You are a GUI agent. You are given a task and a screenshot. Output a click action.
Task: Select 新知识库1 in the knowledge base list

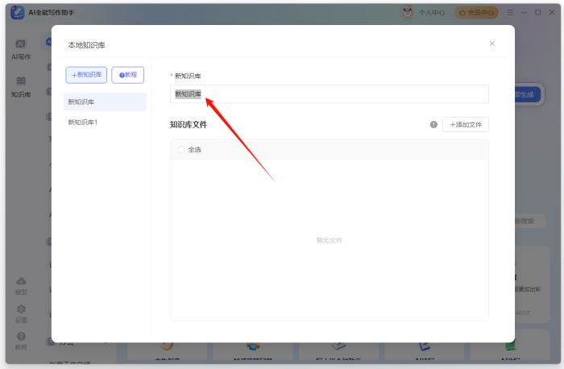(x=105, y=122)
